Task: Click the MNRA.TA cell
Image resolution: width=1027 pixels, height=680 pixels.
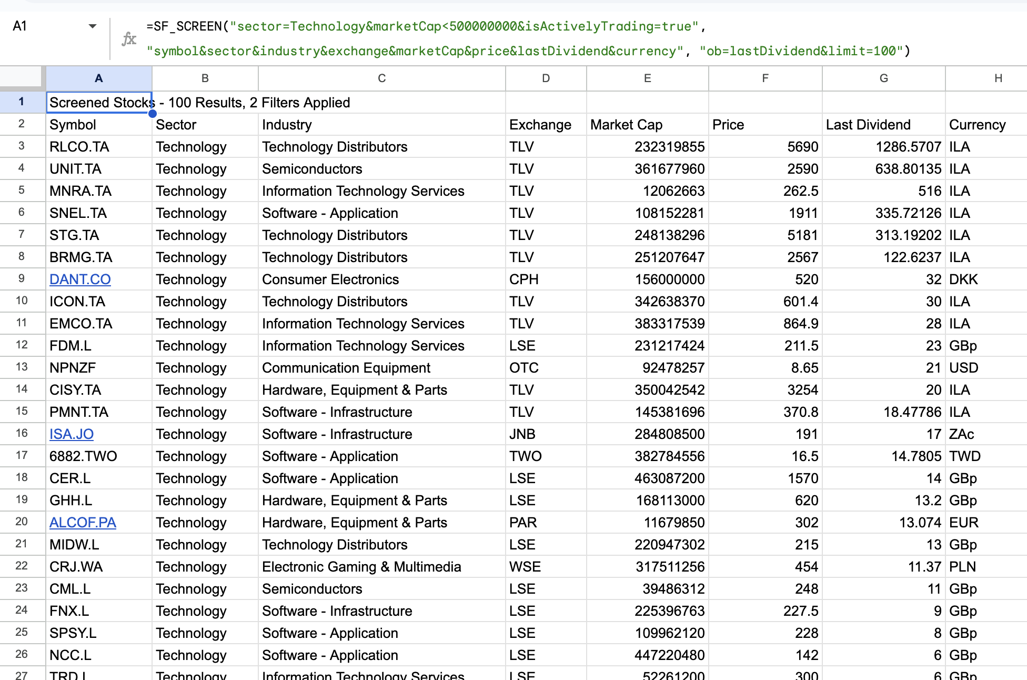Action: pos(99,191)
